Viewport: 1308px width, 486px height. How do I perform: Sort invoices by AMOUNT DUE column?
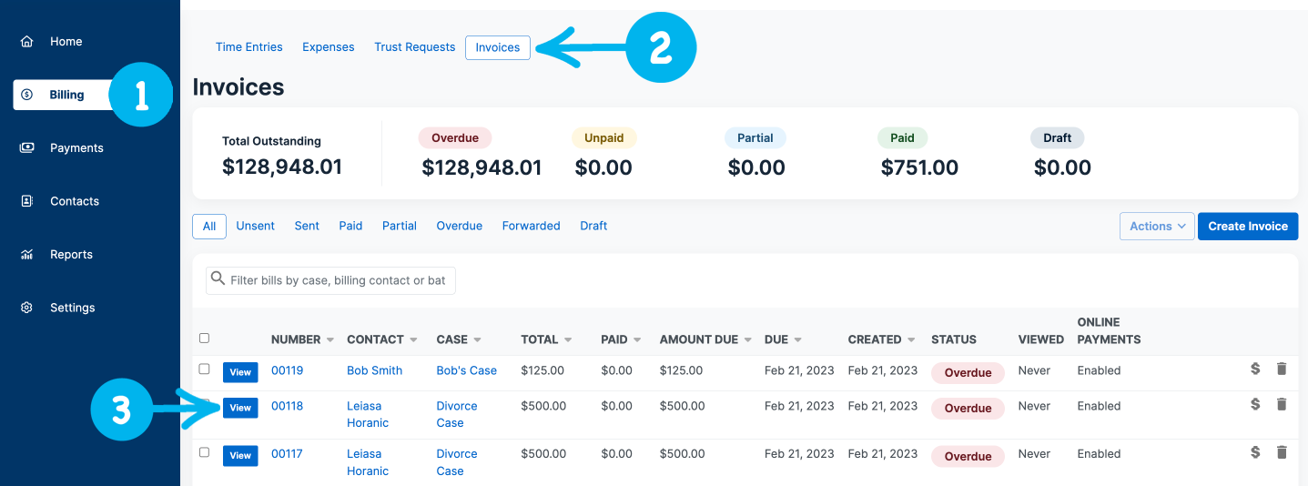[x=748, y=340]
